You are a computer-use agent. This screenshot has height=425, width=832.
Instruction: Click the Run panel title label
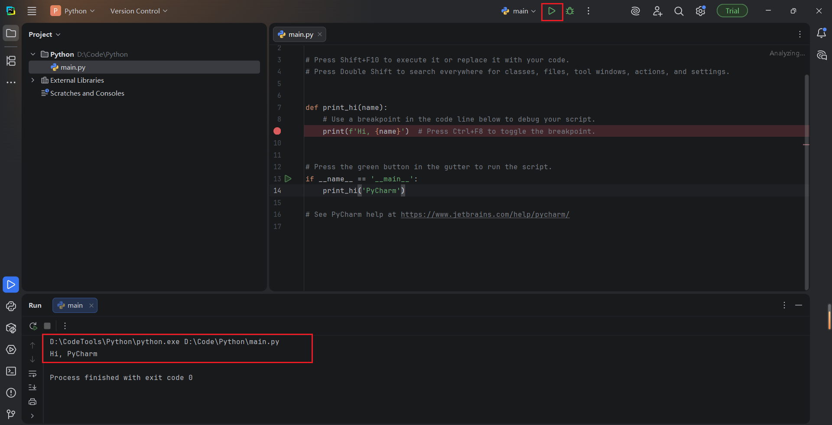pyautogui.click(x=35, y=306)
